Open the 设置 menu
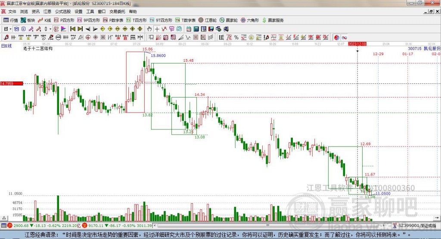Screen dimensions: 441x239 (78, 12)
